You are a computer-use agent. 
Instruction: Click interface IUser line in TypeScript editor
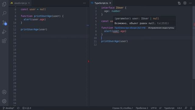click(x=114, y=8)
